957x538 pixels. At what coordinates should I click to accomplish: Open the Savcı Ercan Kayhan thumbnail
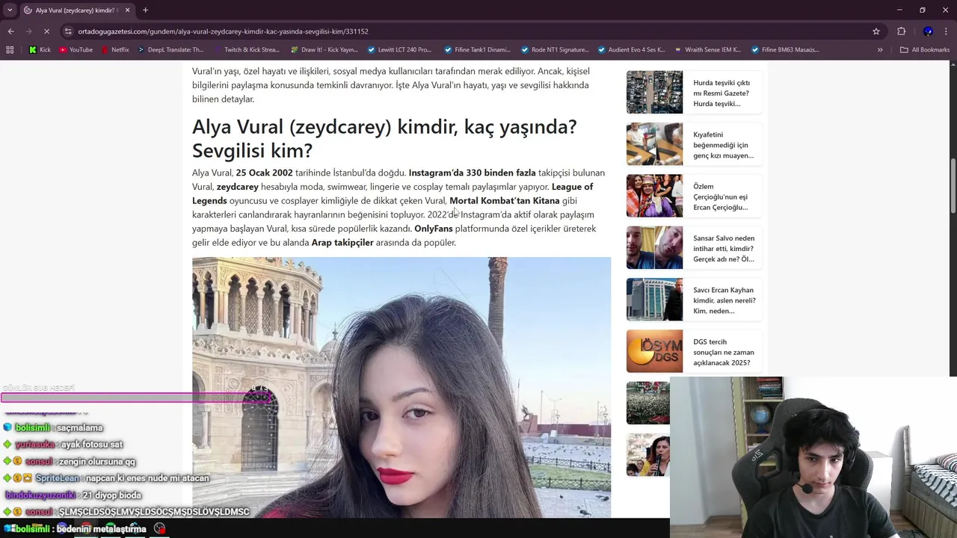pos(654,299)
